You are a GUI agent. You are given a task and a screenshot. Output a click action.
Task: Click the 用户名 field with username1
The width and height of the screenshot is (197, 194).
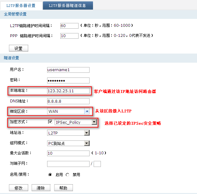[68, 70]
